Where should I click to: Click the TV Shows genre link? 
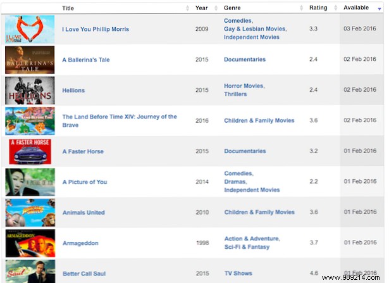tap(239, 274)
